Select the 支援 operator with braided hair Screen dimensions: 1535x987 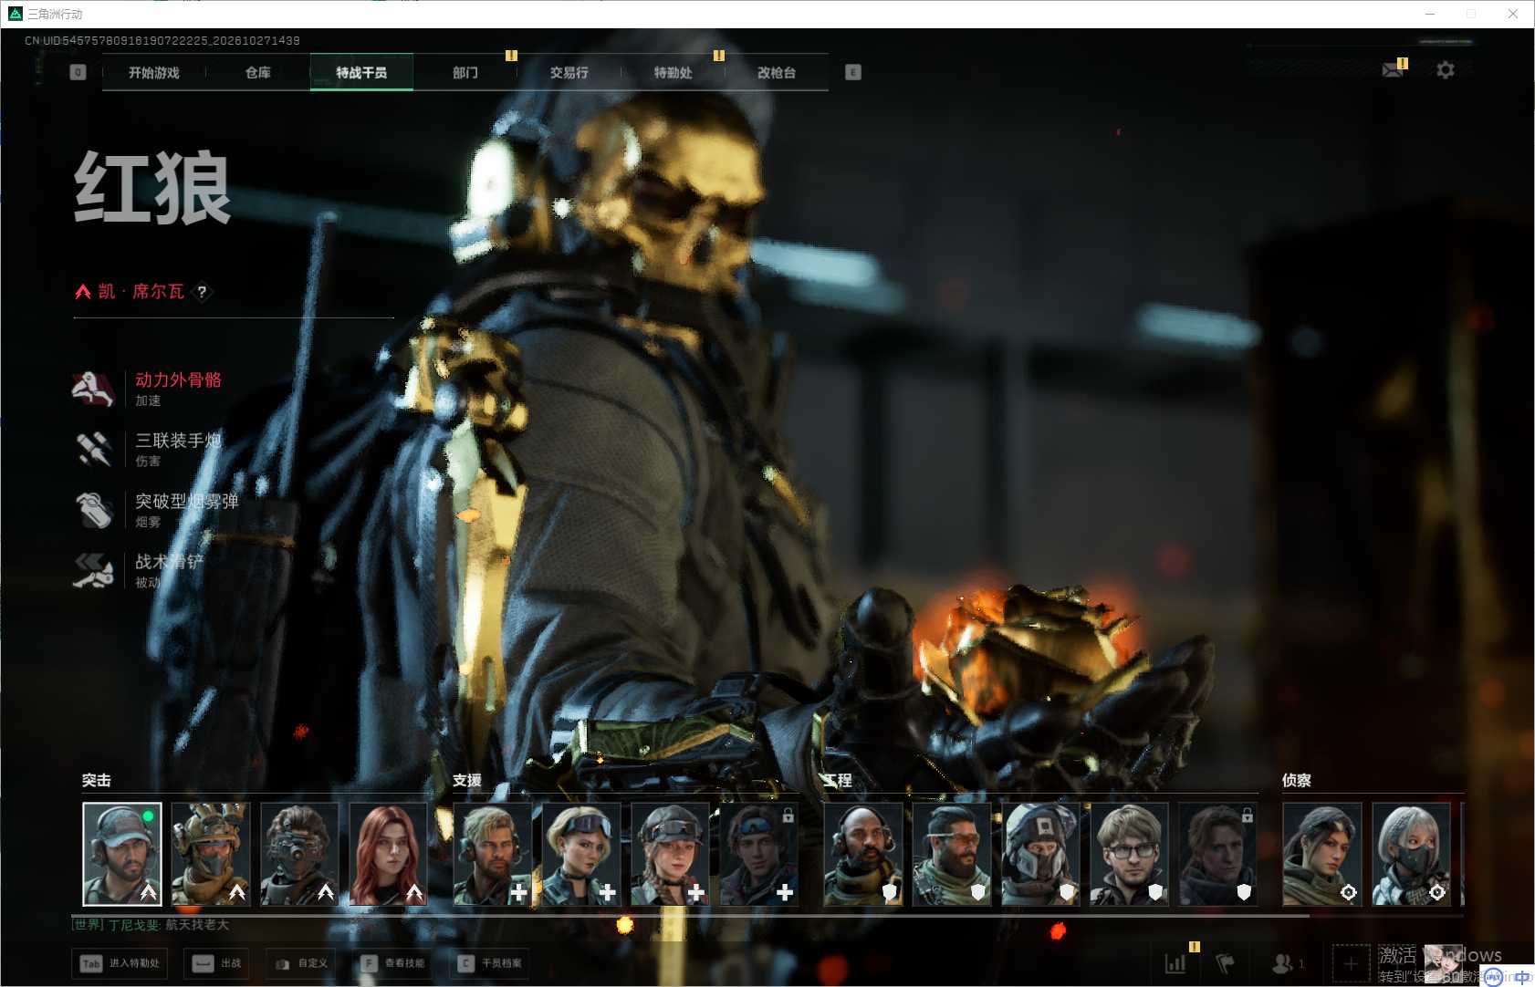coord(670,854)
